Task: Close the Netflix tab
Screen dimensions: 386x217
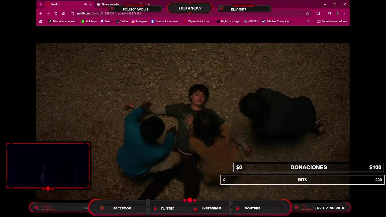Action: (90, 4)
